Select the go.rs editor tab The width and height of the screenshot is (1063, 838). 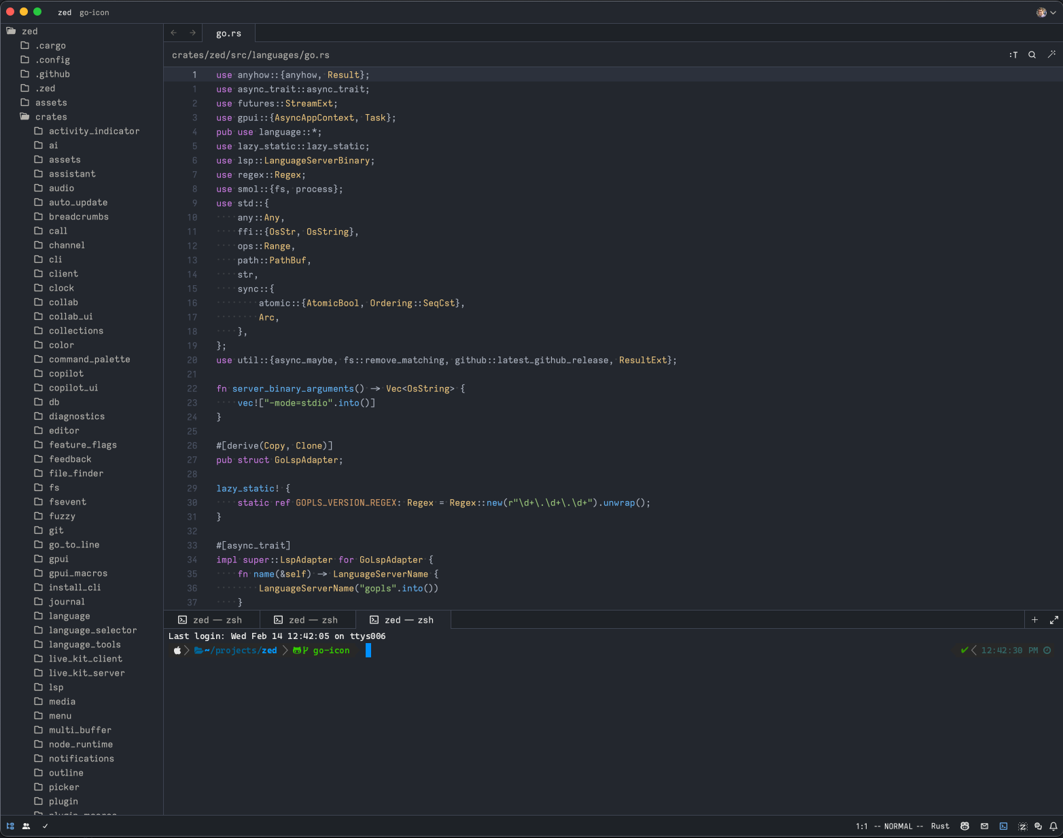pos(228,33)
